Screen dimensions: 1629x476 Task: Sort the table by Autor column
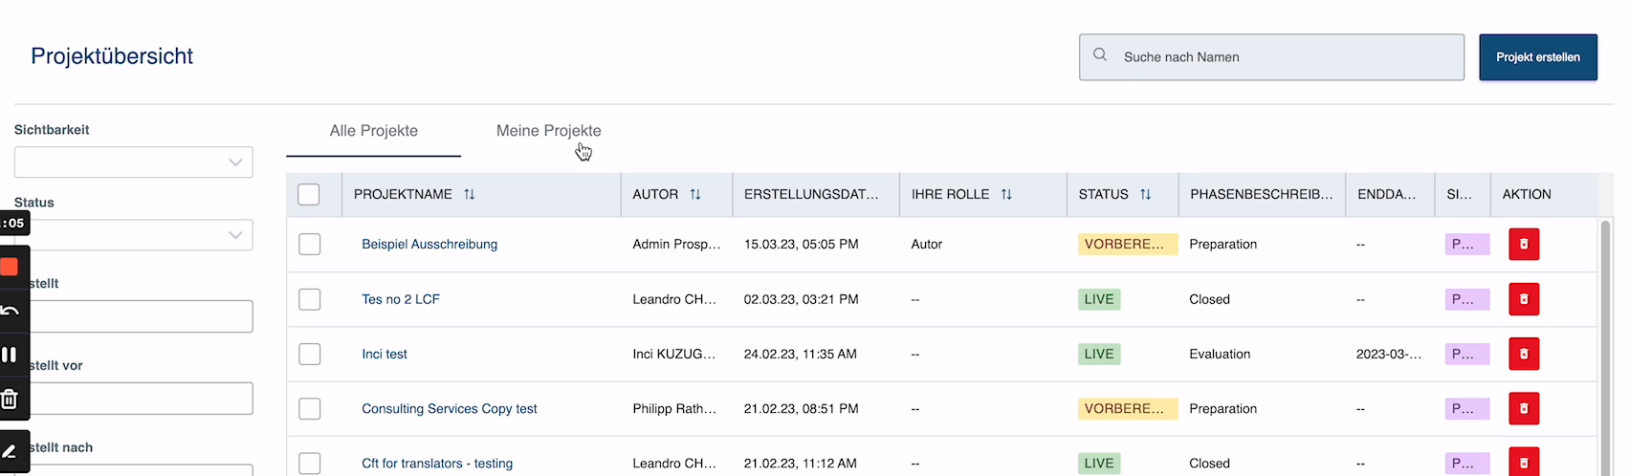click(x=695, y=194)
